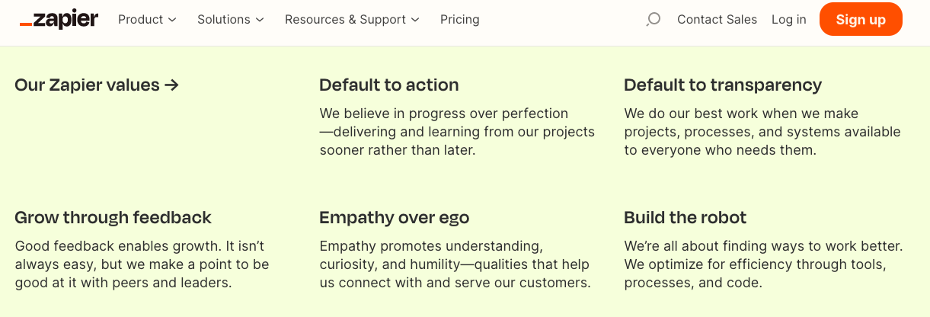The image size is (930, 317).
Task: Click the Zapier logo
Action: tap(59, 19)
